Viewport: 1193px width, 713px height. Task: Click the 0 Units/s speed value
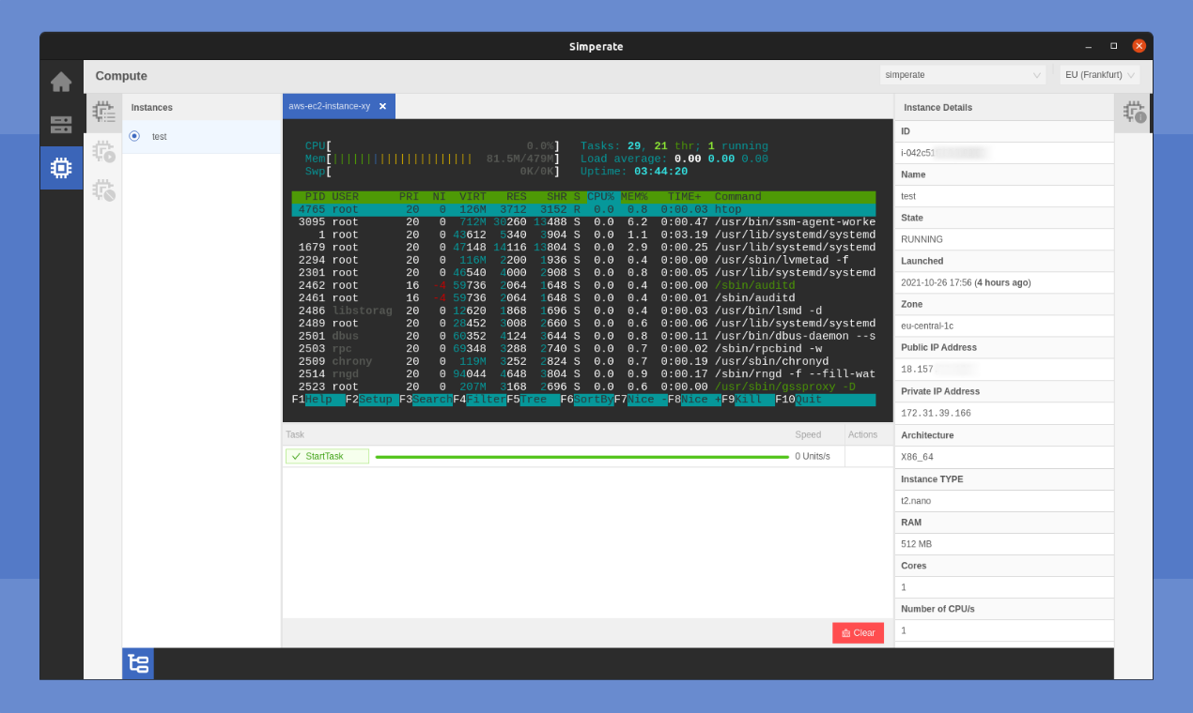813,456
